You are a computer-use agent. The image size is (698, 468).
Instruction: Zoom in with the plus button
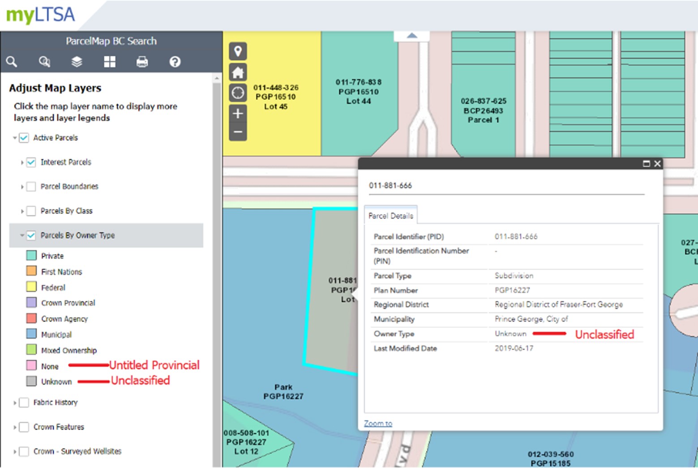pyautogui.click(x=238, y=113)
